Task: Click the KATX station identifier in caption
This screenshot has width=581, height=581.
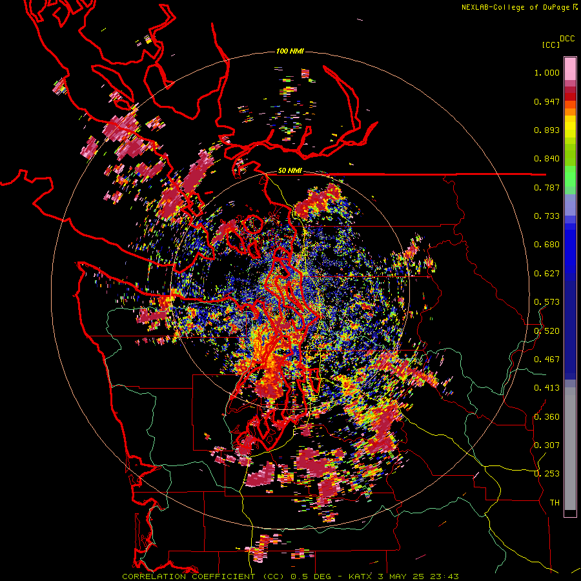Action: click(362, 576)
